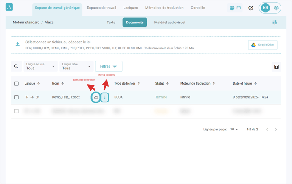The image size is (292, 184).
Task: Open the three-dot actions menu for Demo_Test_Fr.docx
Action: [105, 97]
